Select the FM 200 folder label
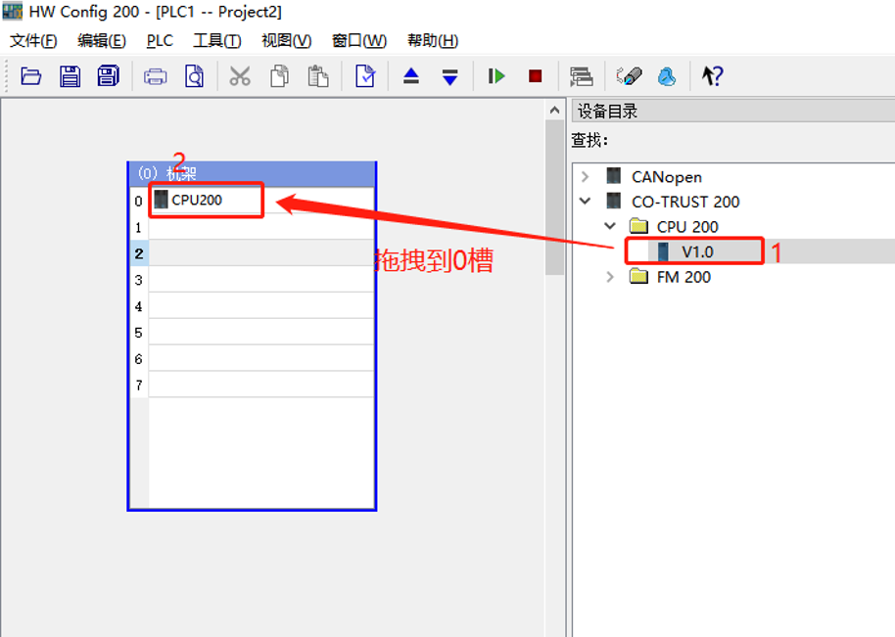This screenshot has width=895, height=637. [x=683, y=277]
